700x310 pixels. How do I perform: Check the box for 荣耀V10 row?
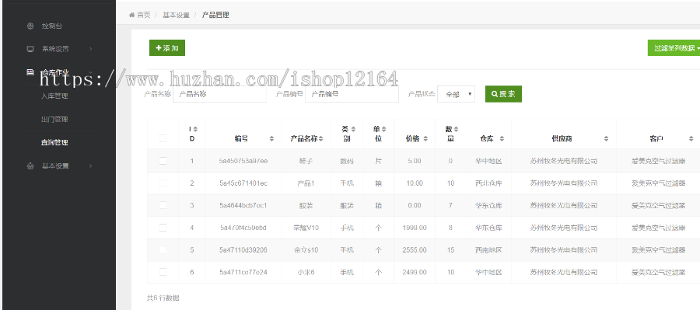163,228
